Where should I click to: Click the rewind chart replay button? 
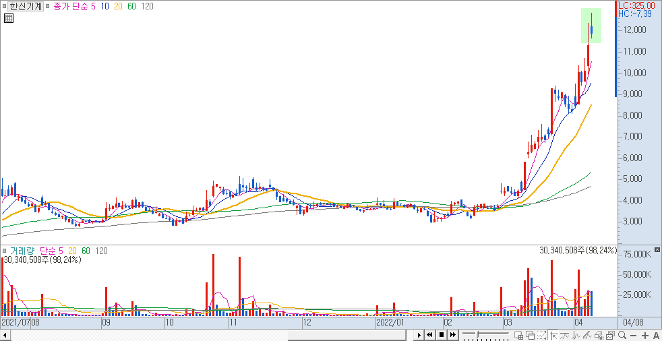[429, 335]
